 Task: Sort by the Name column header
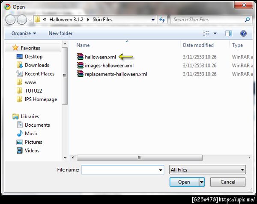pos(83,45)
